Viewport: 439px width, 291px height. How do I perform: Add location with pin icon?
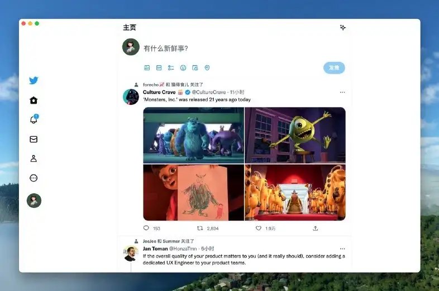[207, 67]
